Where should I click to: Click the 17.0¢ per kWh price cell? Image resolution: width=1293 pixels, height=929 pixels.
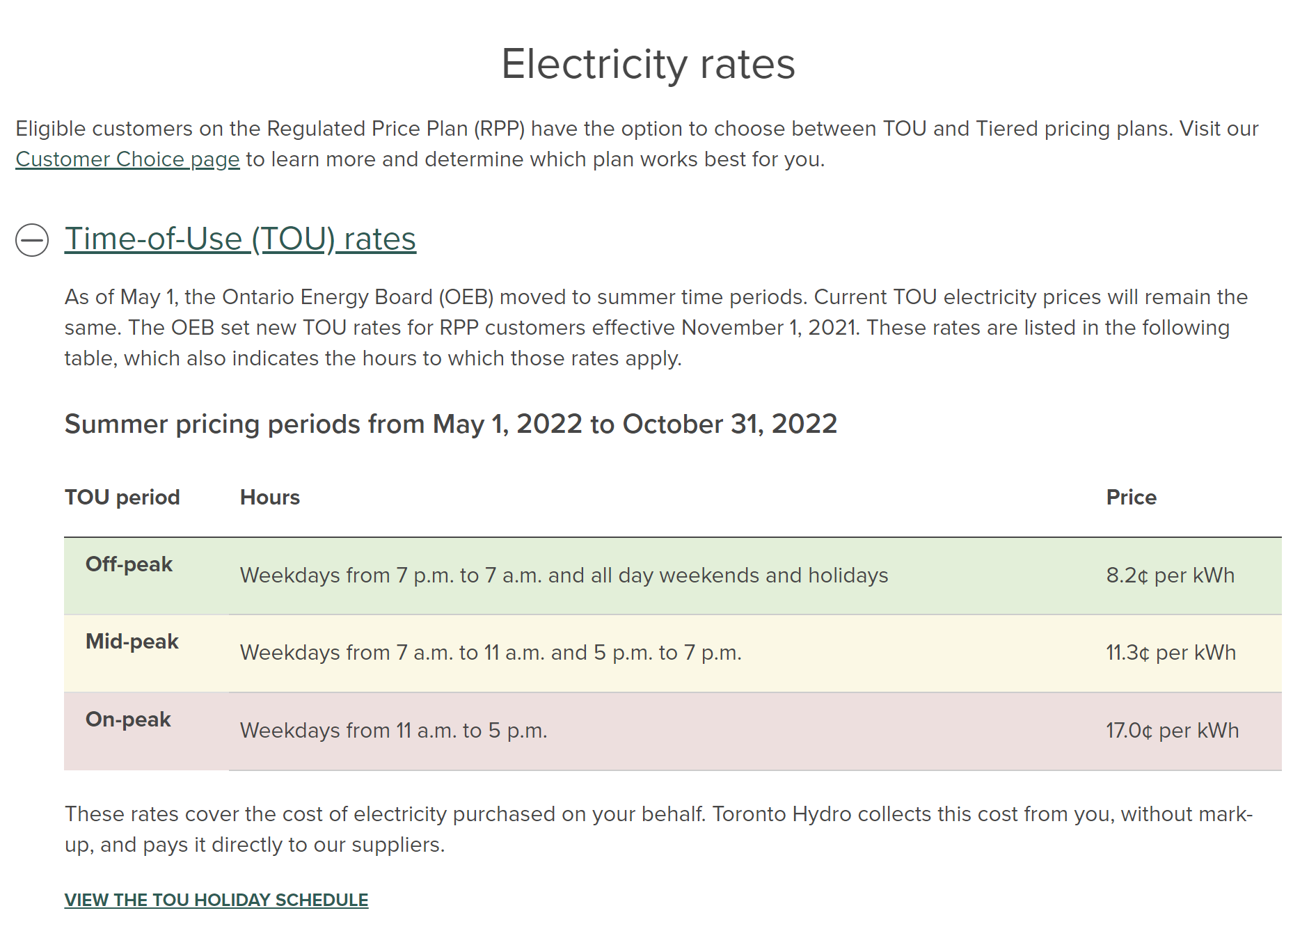pos(1173,731)
